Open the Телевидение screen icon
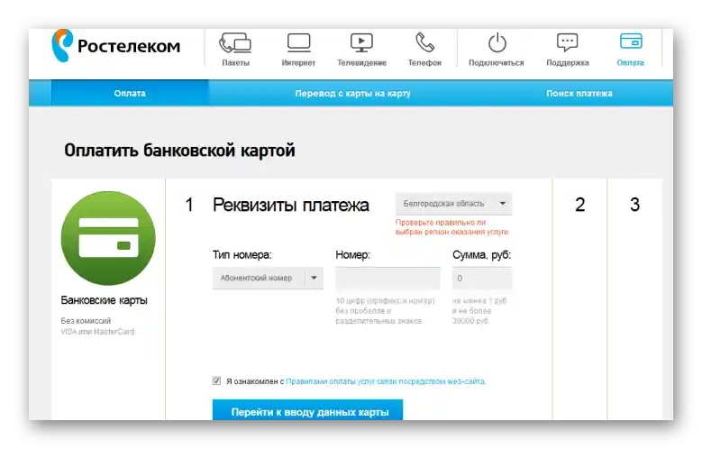 (361, 43)
